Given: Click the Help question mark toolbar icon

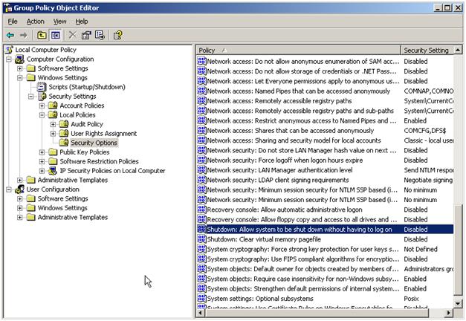Looking at the screenshot, I should [x=117, y=35].
